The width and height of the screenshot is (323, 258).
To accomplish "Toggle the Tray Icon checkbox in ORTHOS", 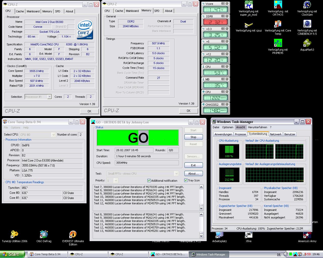I will [186, 180].
